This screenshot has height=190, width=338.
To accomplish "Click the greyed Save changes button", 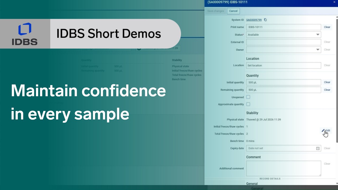I will (x=215, y=11).
